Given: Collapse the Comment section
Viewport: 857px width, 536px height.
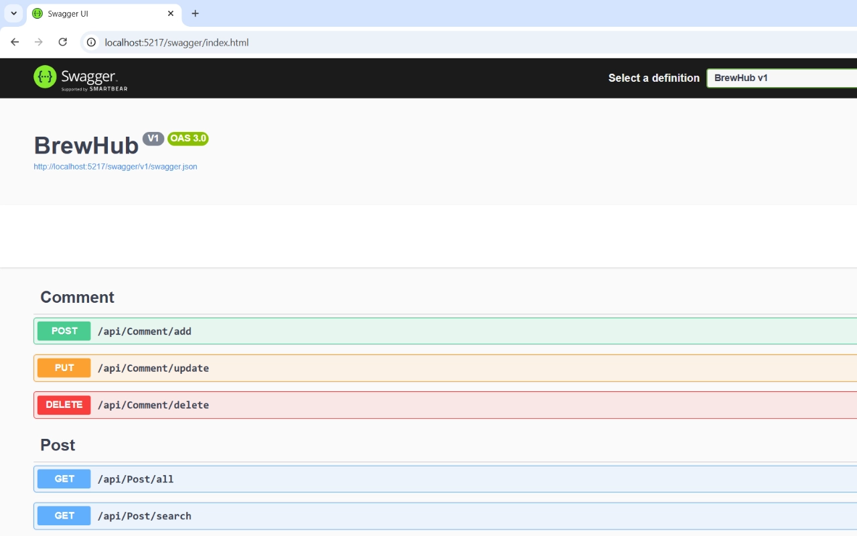Looking at the screenshot, I should coord(77,297).
